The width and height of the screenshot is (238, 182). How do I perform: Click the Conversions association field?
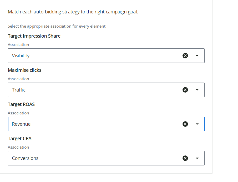tap(106, 158)
